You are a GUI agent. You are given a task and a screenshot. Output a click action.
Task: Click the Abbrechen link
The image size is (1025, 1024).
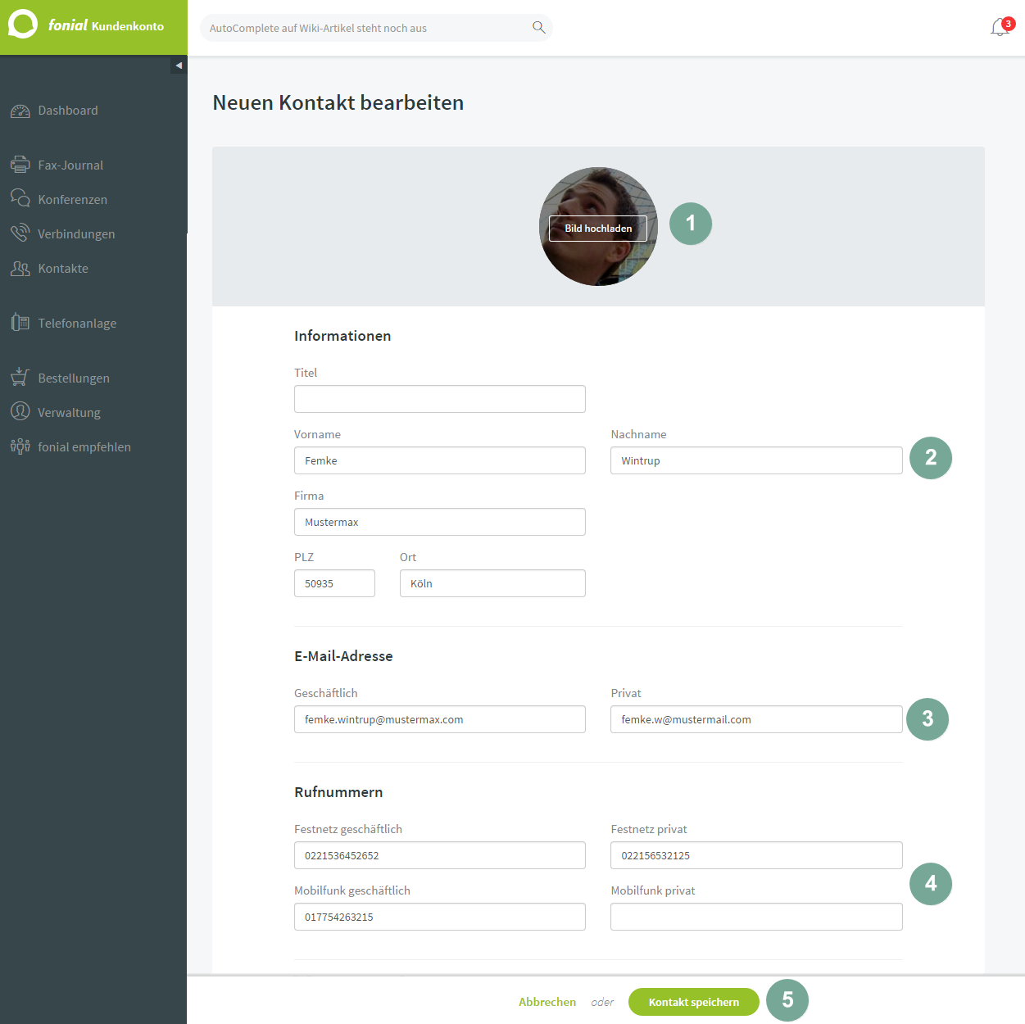tap(547, 1002)
